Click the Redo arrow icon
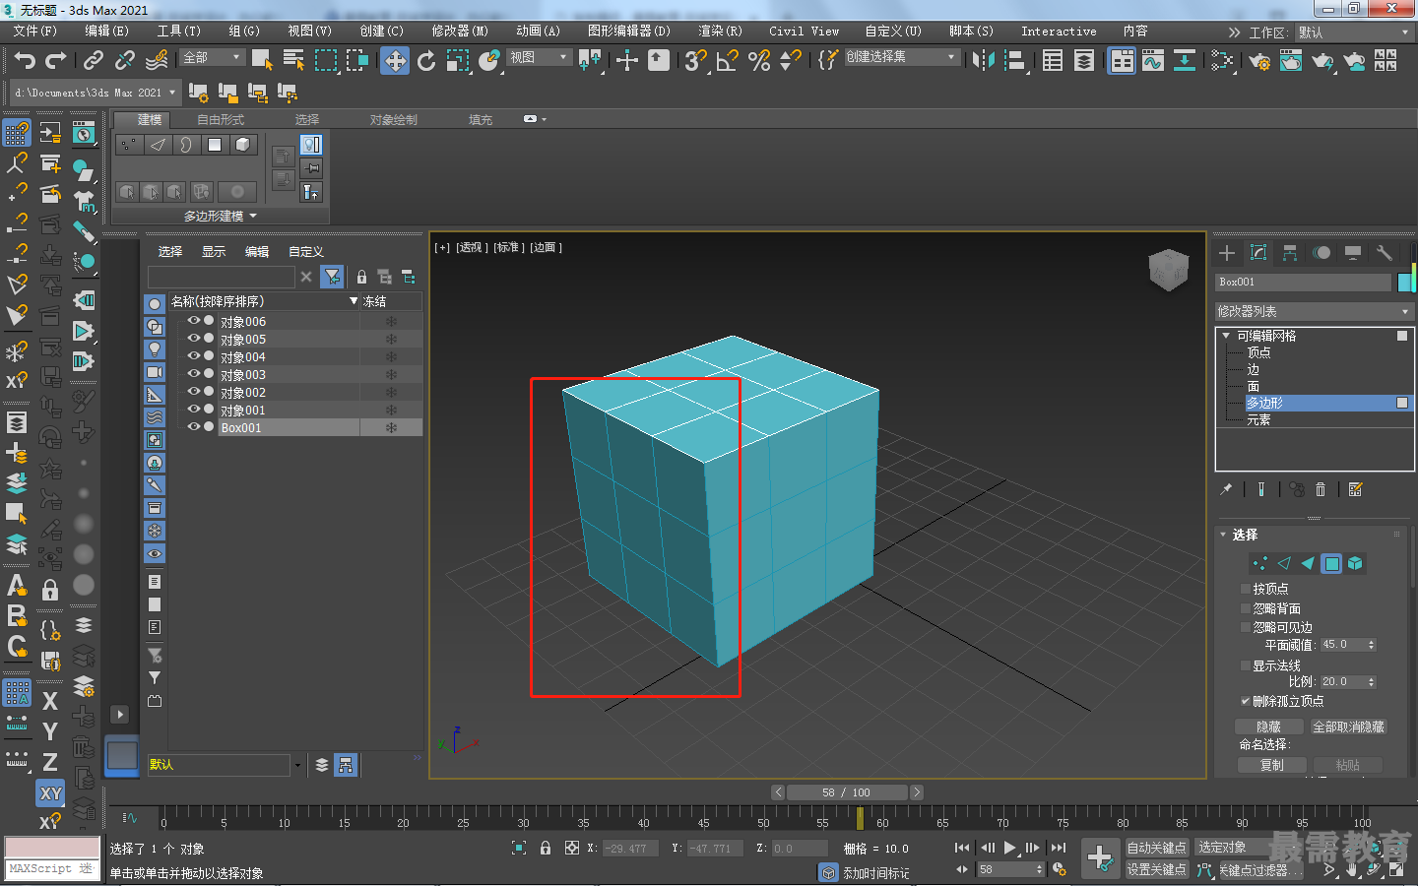Viewport: 1418px width, 886px height. pyautogui.click(x=56, y=61)
